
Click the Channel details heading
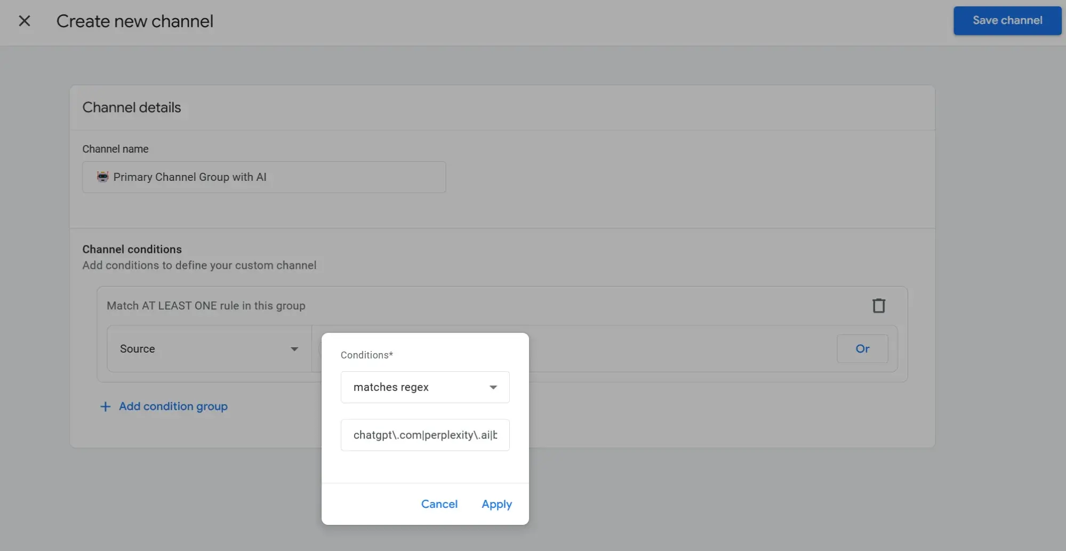132,108
